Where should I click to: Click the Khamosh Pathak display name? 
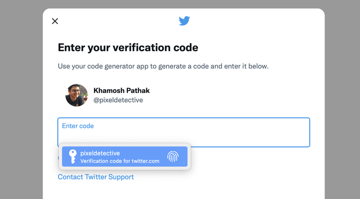(x=121, y=90)
